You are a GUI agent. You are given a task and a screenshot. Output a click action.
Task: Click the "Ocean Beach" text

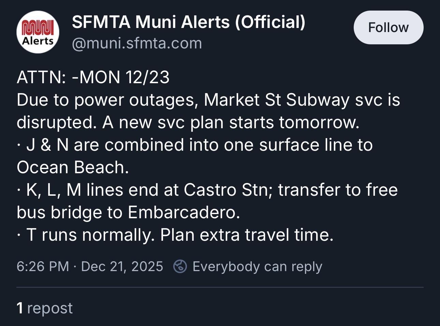[72, 167]
